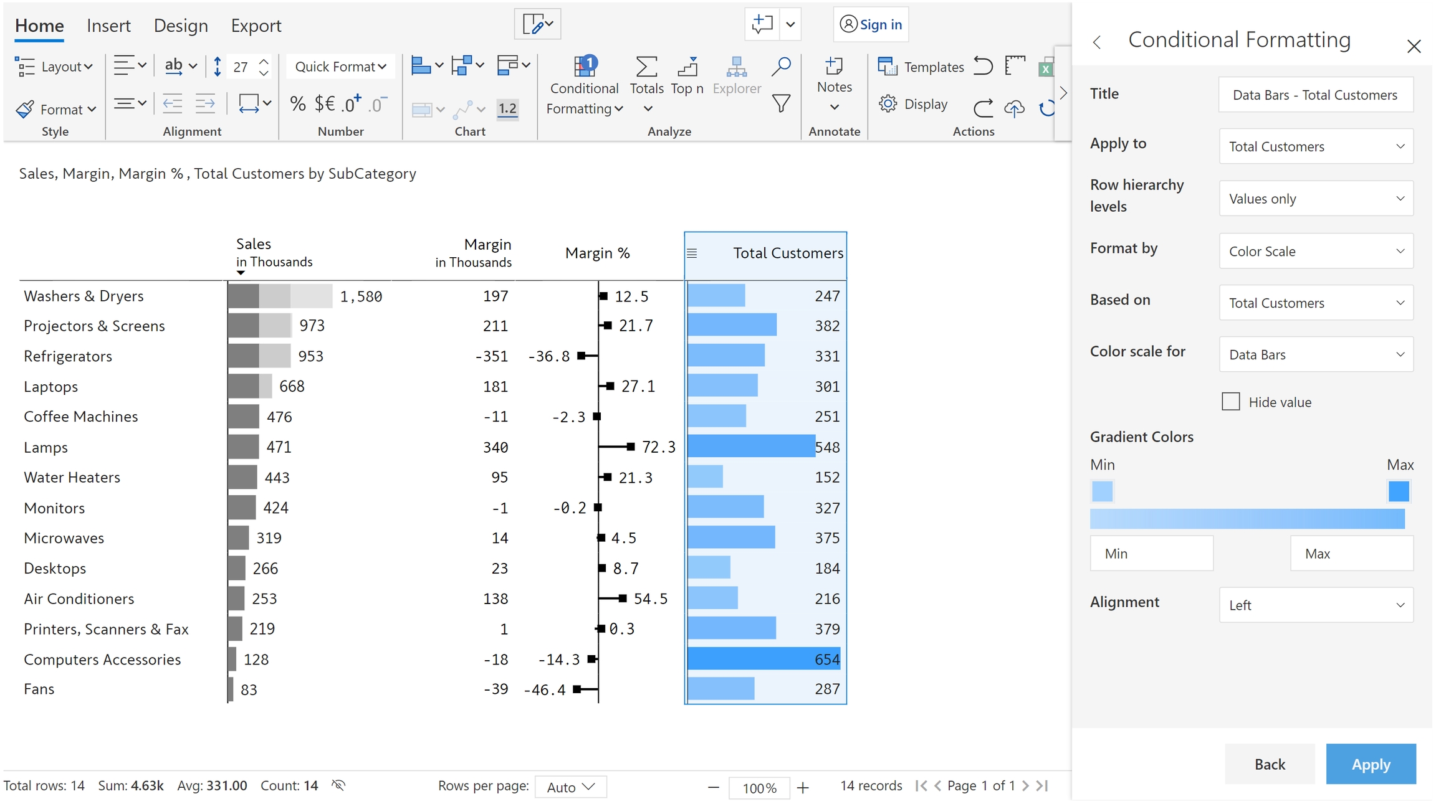Click the Totals sigma icon
The image size is (1436, 804).
(646, 67)
